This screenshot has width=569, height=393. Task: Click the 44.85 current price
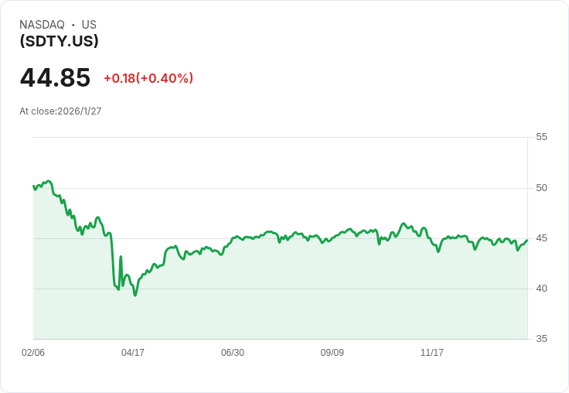[55, 77]
